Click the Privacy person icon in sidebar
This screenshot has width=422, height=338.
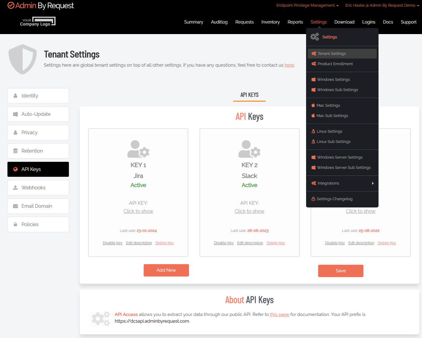tap(15, 132)
